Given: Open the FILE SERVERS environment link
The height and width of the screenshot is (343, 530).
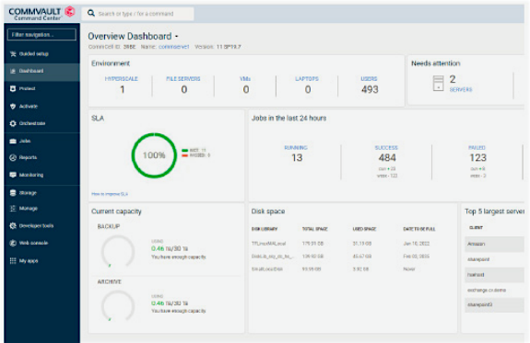Looking at the screenshot, I should 183,78.
